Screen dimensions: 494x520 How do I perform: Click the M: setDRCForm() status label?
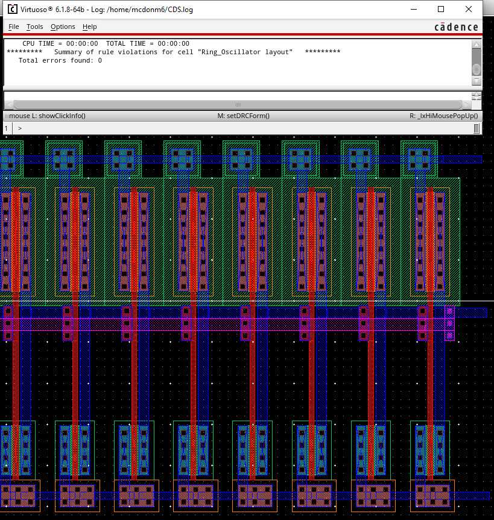[243, 116]
